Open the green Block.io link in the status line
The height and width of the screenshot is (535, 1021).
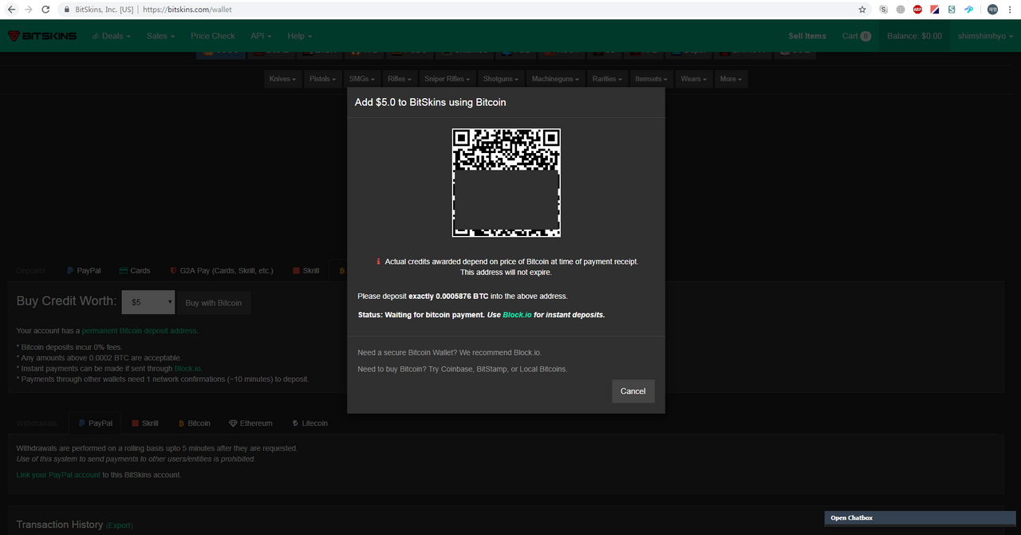(x=517, y=315)
